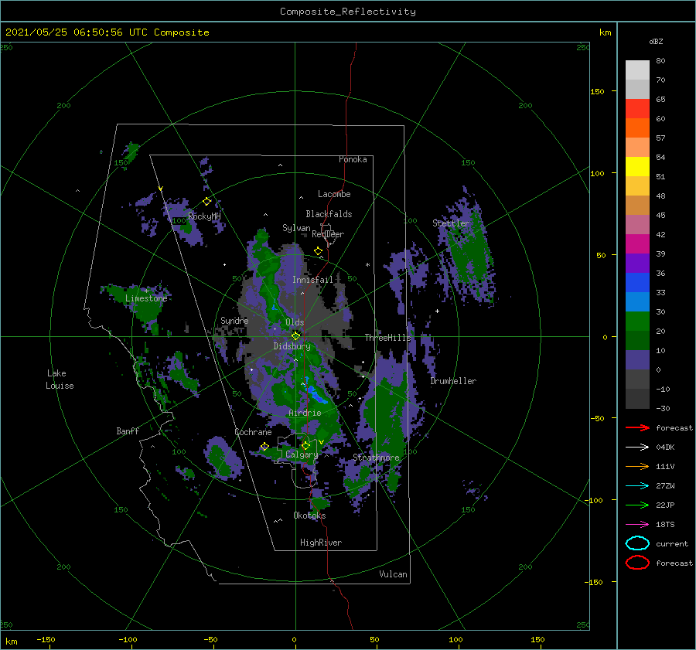
Task: Click the Olds city label
Action: tap(295, 322)
